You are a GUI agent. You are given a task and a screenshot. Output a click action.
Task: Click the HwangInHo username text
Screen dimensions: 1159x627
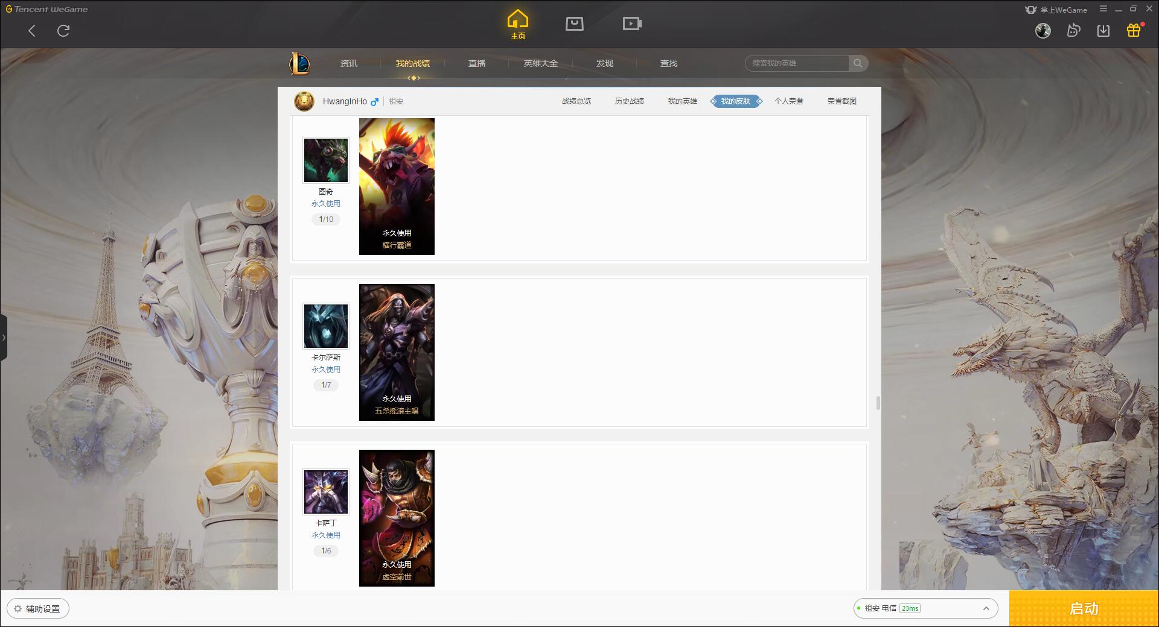click(x=345, y=101)
